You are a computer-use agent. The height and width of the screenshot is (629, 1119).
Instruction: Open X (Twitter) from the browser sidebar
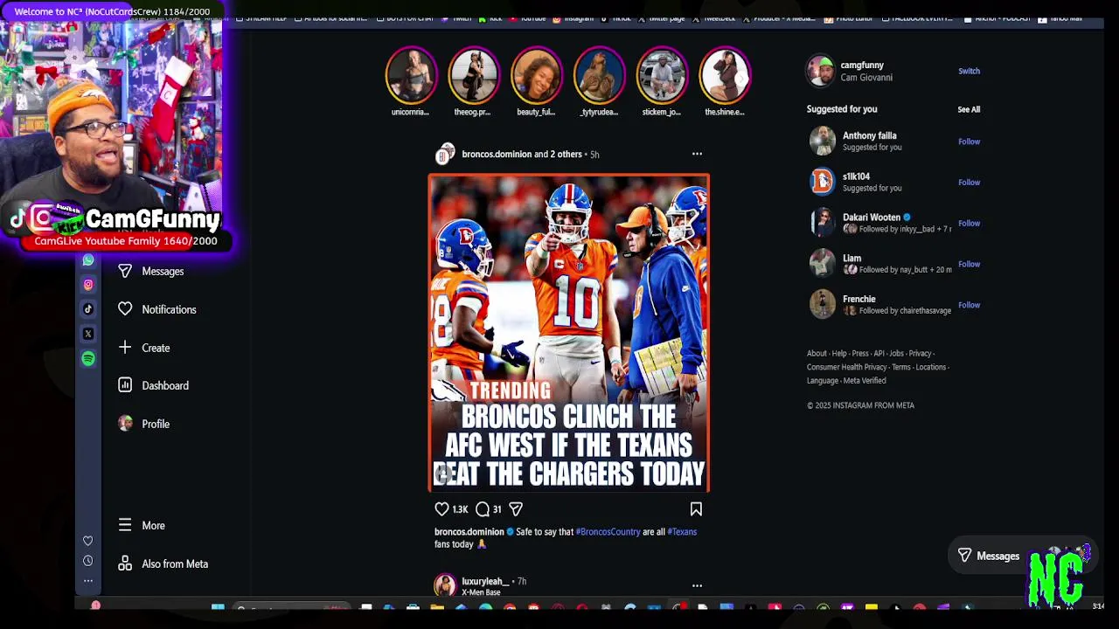pyautogui.click(x=88, y=334)
